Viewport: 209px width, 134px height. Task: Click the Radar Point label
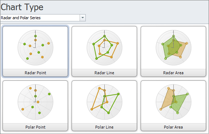point(35,73)
